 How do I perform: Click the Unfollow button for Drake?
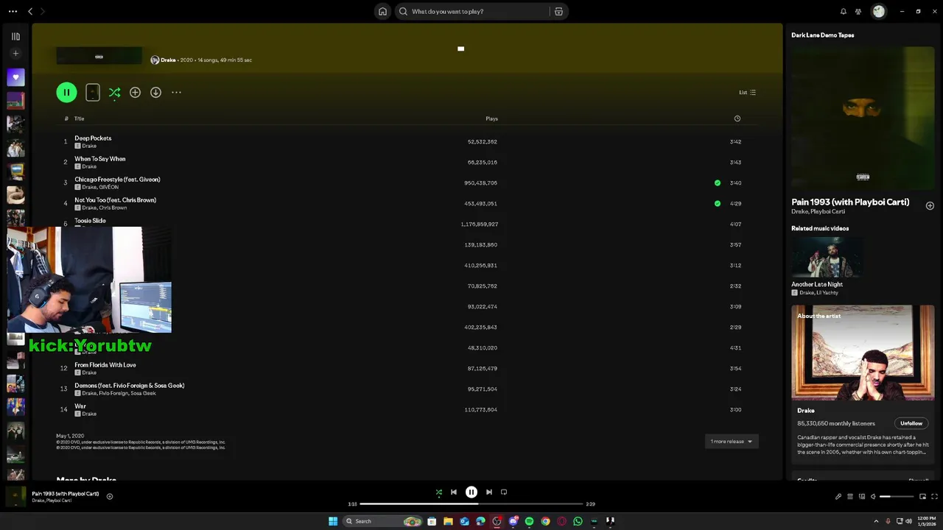coord(911,423)
